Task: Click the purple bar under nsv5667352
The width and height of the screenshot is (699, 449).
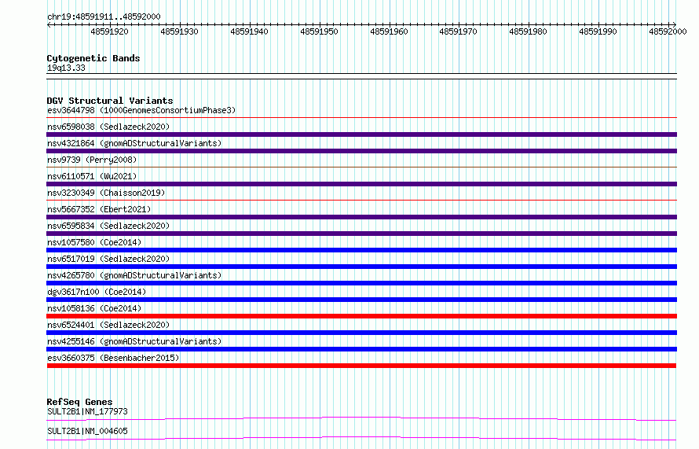Action: [361, 217]
